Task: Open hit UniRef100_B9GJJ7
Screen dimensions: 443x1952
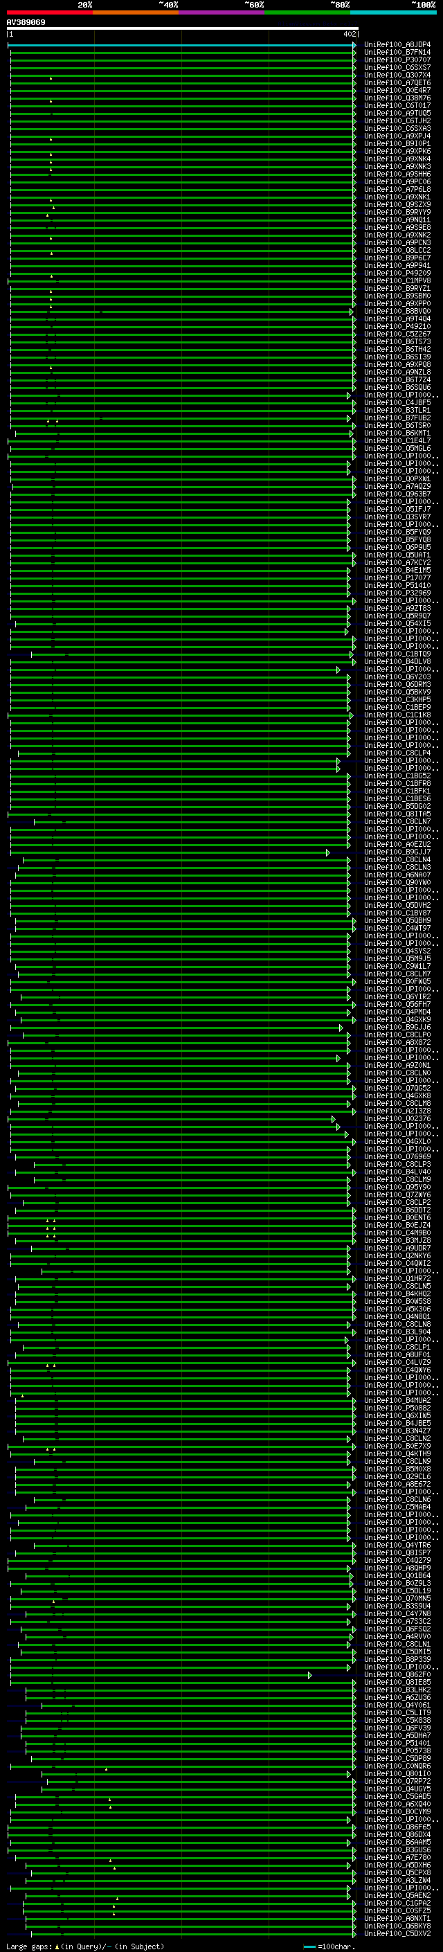Action: point(397,852)
